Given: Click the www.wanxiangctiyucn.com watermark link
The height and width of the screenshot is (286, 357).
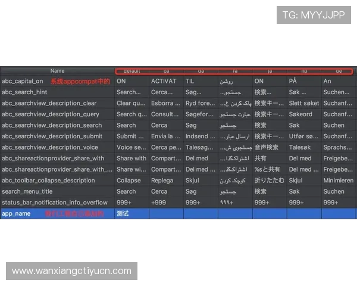Looking at the screenshot, I should pos(71,271).
